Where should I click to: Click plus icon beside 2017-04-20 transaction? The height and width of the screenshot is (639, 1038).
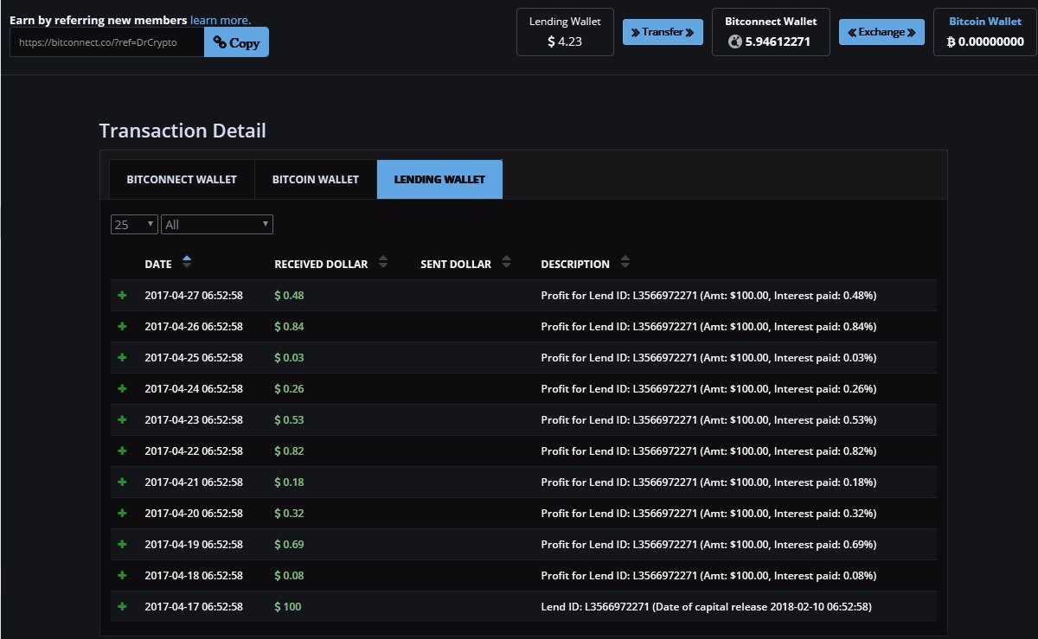click(122, 514)
